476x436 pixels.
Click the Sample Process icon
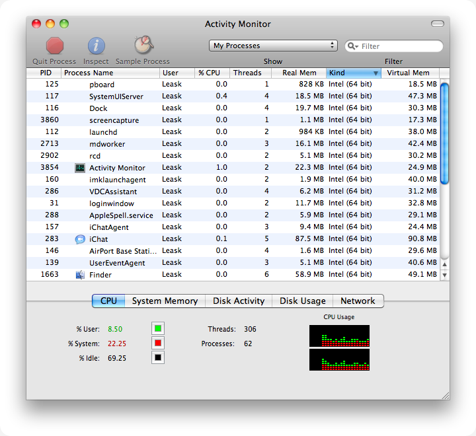(143, 45)
